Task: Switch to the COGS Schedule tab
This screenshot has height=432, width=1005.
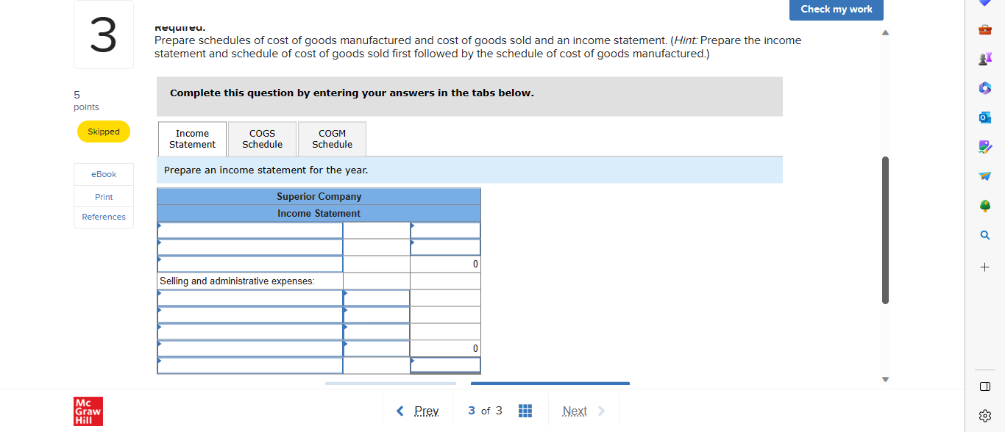Action: coord(262,138)
